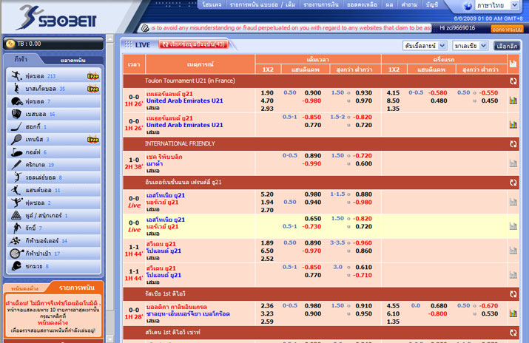
Task: Open the ภาษาไทย language dropdown
Action: pos(494,5)
